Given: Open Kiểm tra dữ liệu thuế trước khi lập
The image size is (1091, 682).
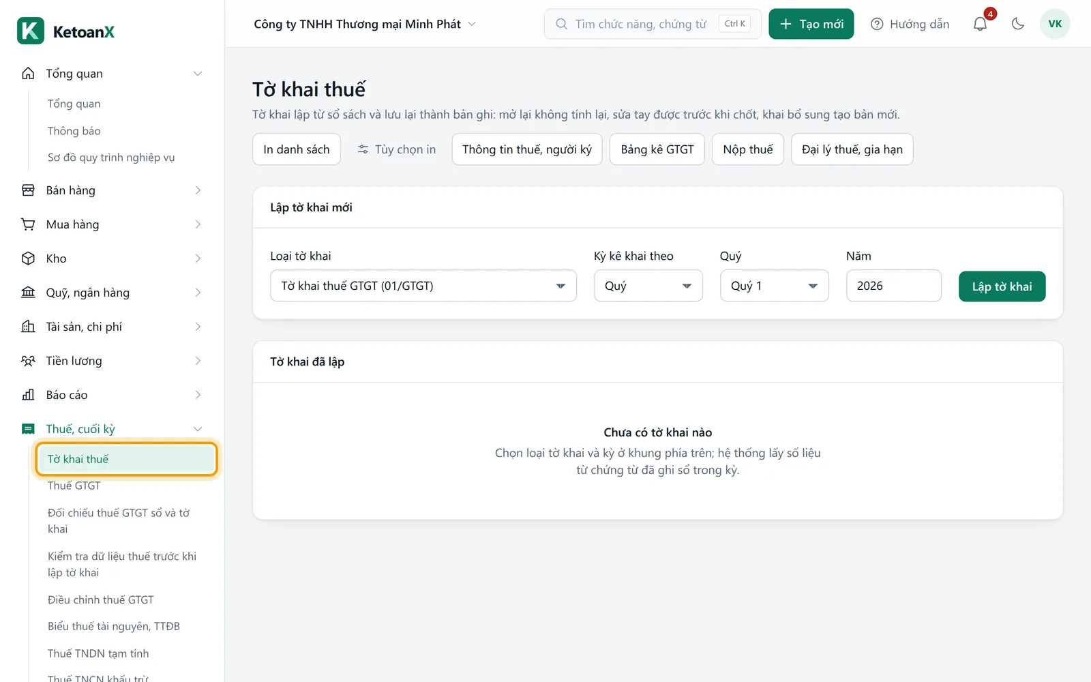Looking at the screenshot, I should coord(122,565).
